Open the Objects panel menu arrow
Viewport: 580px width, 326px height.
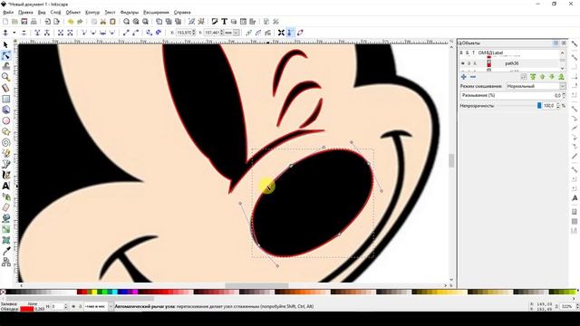(556, 43)
